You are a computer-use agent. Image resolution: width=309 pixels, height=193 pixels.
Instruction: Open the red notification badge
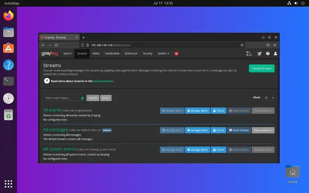tap(177, 54)
